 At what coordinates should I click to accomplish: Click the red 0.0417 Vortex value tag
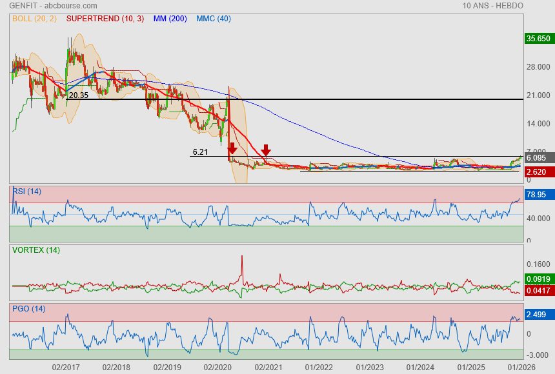538,291
